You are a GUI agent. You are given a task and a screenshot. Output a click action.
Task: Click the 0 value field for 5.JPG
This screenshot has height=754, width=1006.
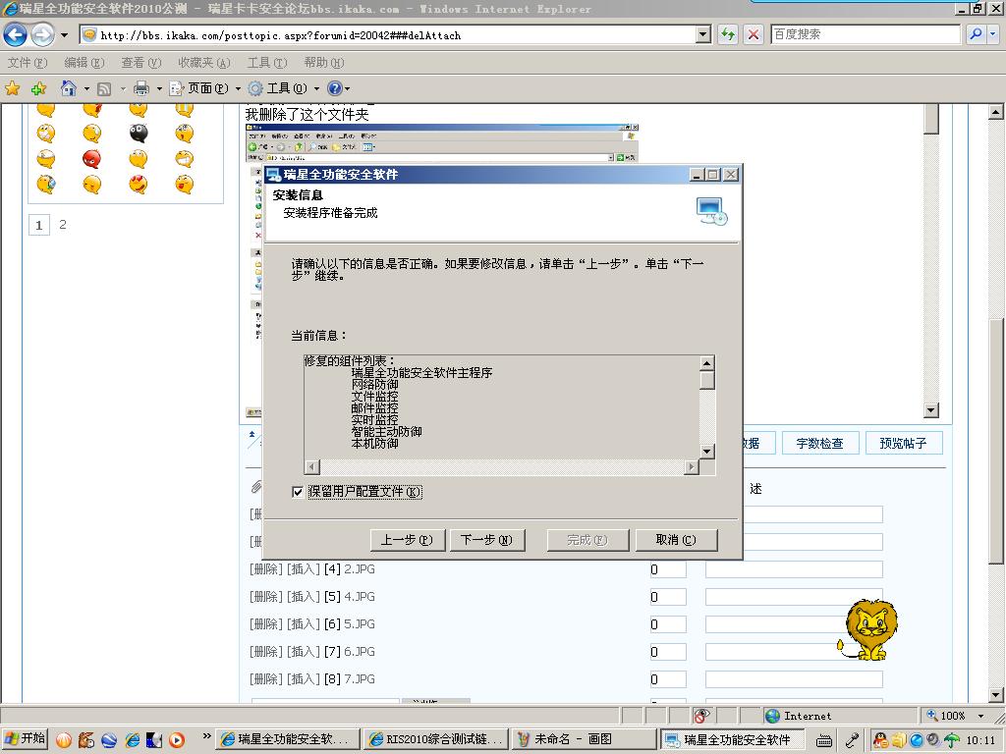(x=668, y=624)
